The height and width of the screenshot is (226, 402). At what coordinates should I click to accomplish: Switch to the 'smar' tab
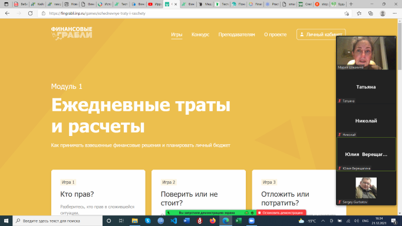point(289,4)
